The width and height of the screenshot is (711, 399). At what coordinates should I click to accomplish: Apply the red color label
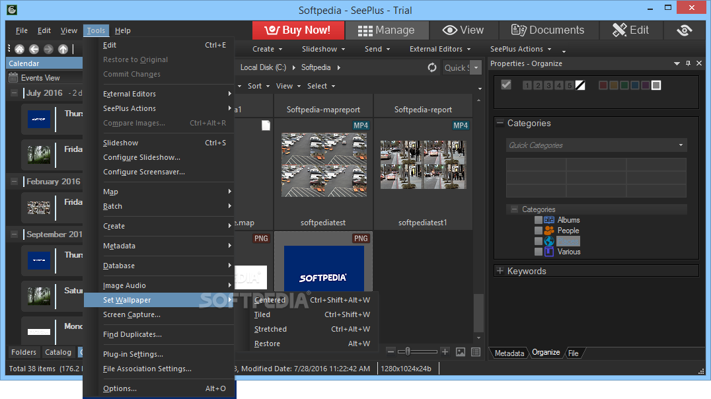tap(603, 85)
